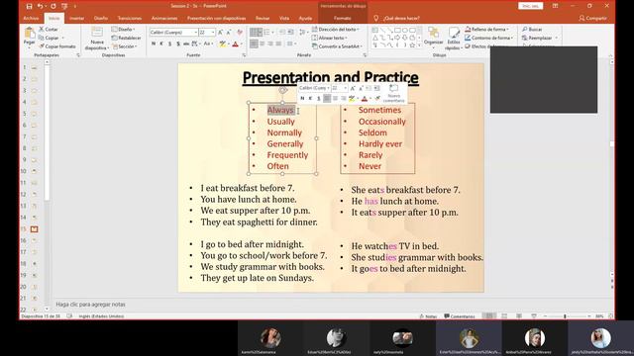Viewport: 634px width, 356px height.
Task: Open the Archivo tab
Action: [x=31, y=18]
